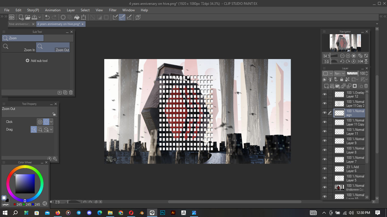The height and width of the screenshot is (217, 387).
Task: Flip canvas horizontally in Navigator
Action: pos(360,61)
